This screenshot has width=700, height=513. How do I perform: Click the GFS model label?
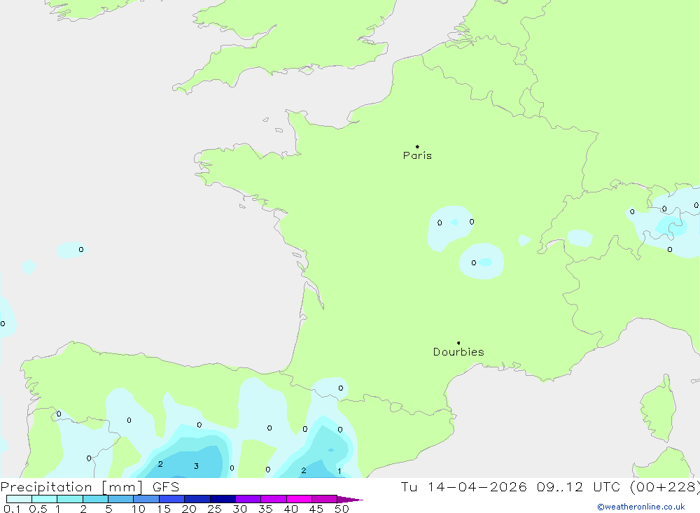(x=166, y=487)
